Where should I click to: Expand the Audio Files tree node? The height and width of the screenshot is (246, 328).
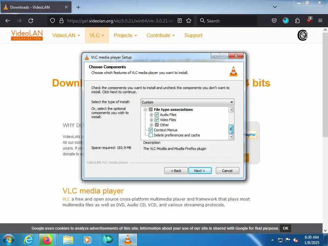(x=151, y=115)
